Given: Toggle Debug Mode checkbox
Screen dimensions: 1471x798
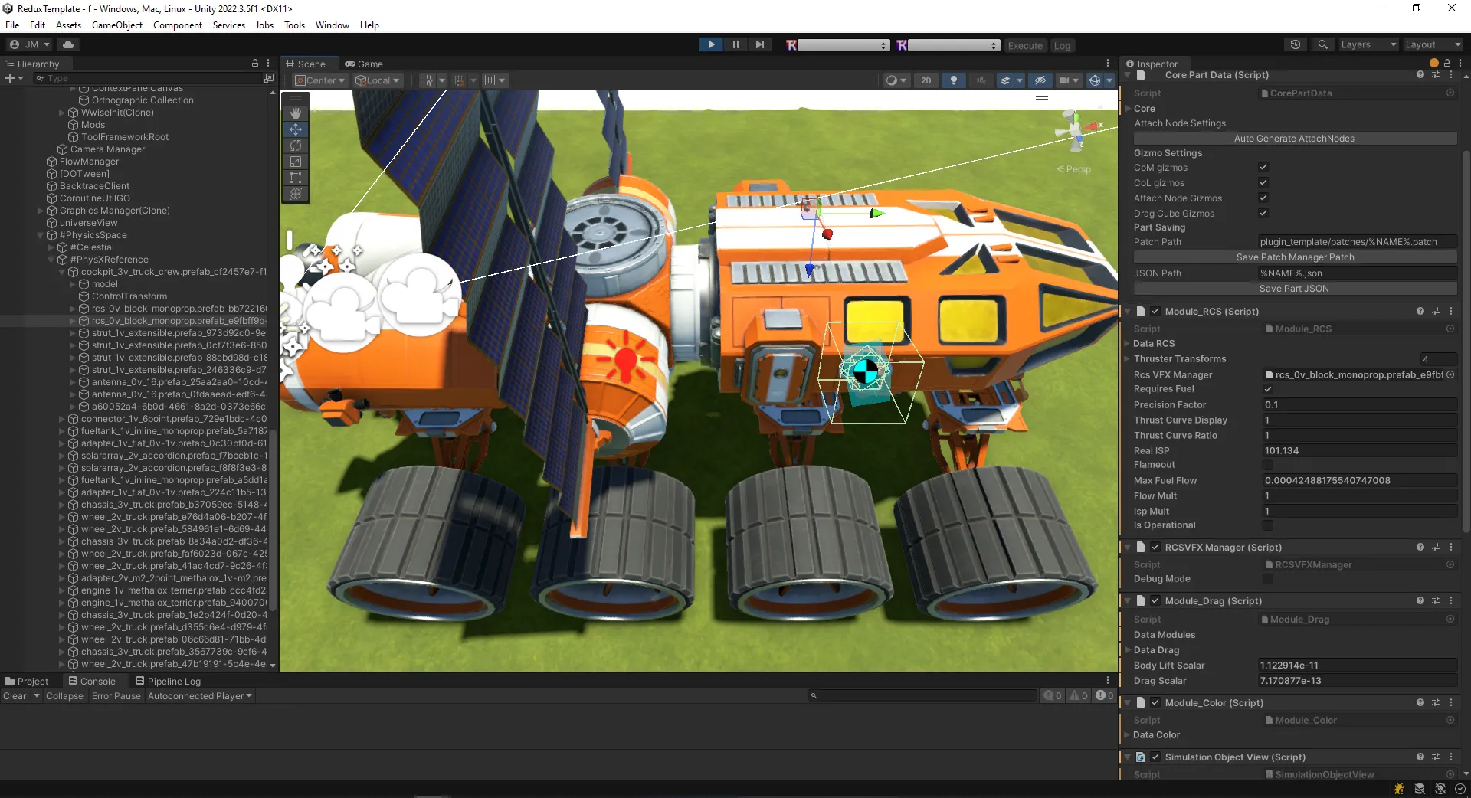Looking at the screenshot, I should point(1268,579).
